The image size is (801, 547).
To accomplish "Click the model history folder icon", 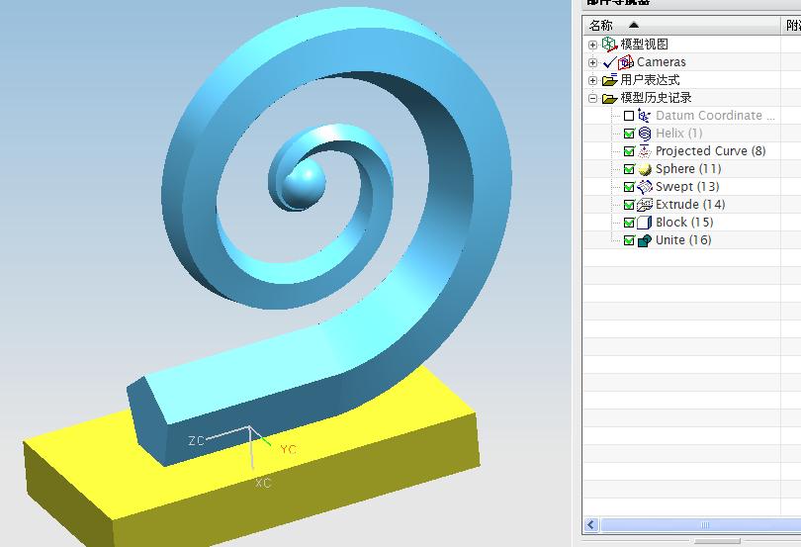I will [x=609, y=98].
